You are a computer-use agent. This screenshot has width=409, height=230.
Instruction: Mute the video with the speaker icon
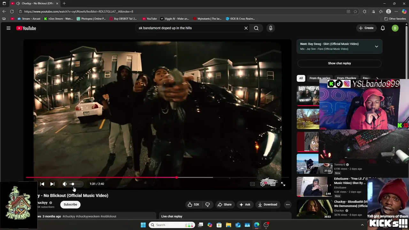[x=65, y=184]
